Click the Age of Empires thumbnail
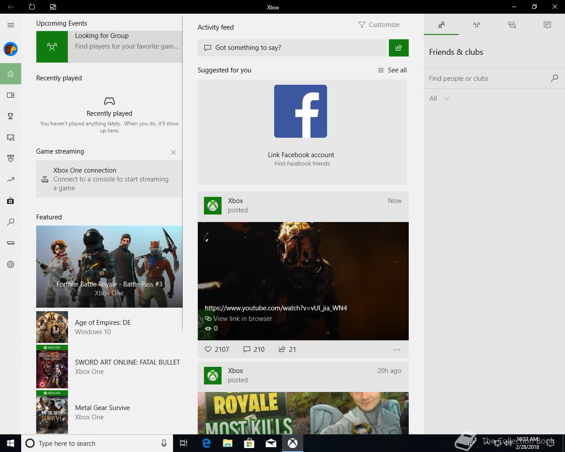Viewport: 565px width, 452px height. tap(52, 327)
